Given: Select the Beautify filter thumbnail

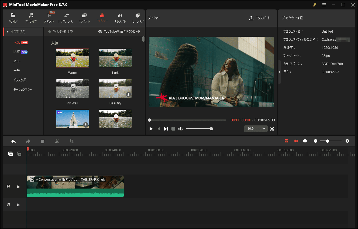Looking at the screenshot, I should tap(115, 88).
